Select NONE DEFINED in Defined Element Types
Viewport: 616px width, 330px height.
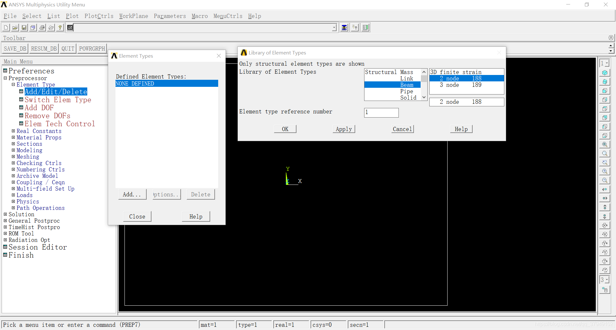[x=167, y=84]
